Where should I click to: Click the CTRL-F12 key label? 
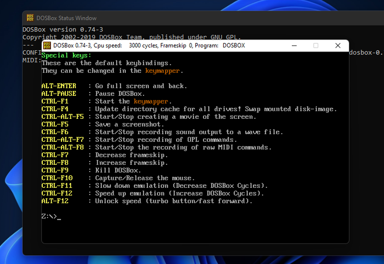(x=57, y=193)
